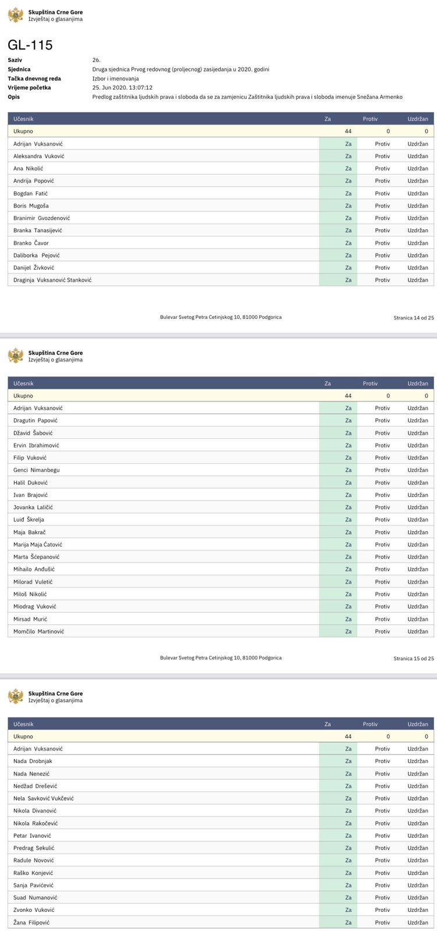
Task: Select the GL-115 vote heading
Action: tap(30, 45)
